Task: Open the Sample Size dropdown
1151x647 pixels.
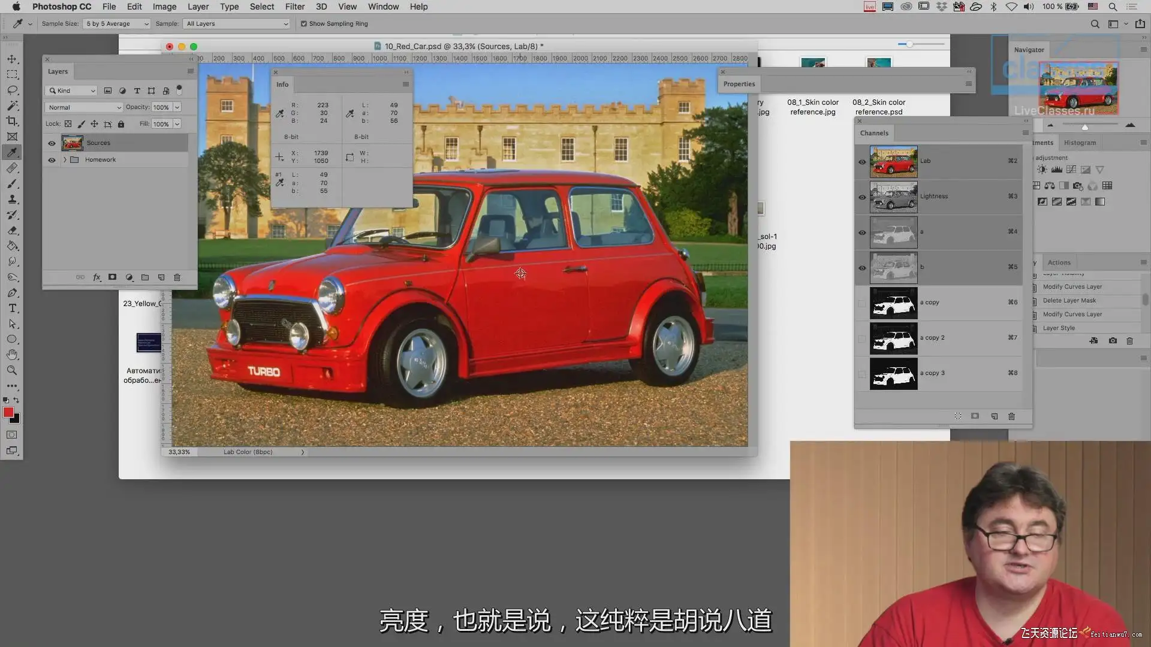Action: (x=116, y=24)
